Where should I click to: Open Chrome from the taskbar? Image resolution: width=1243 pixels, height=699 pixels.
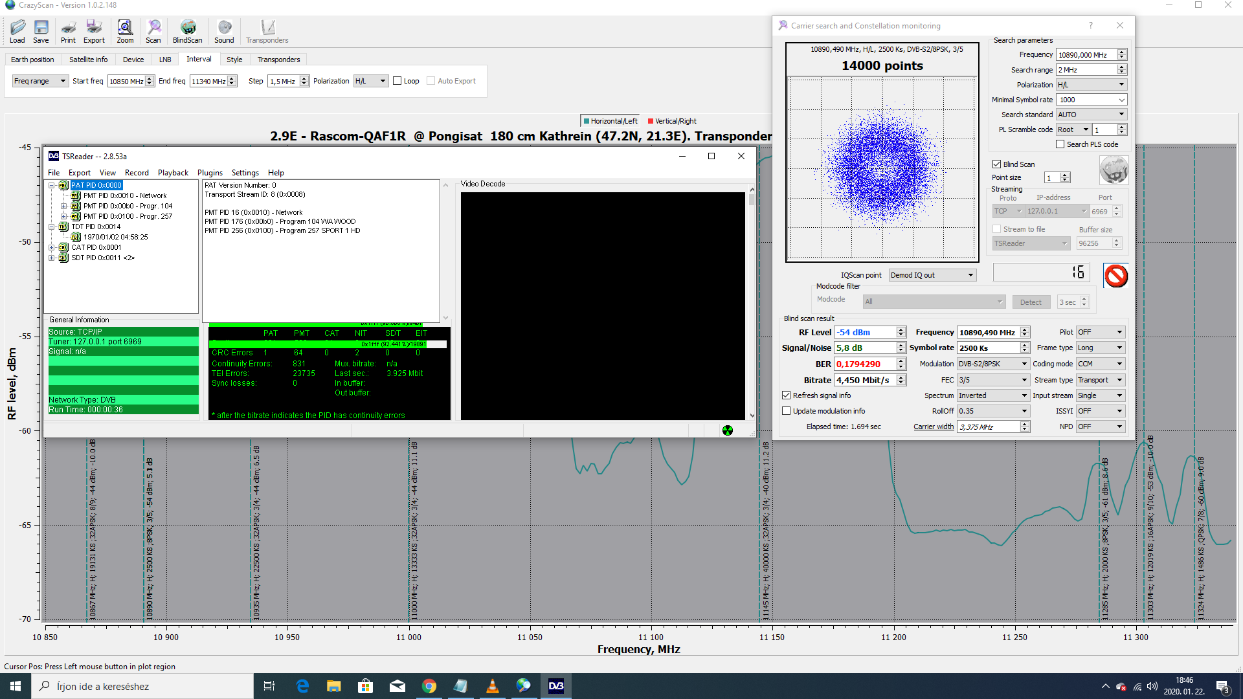(x=429, y=686)
